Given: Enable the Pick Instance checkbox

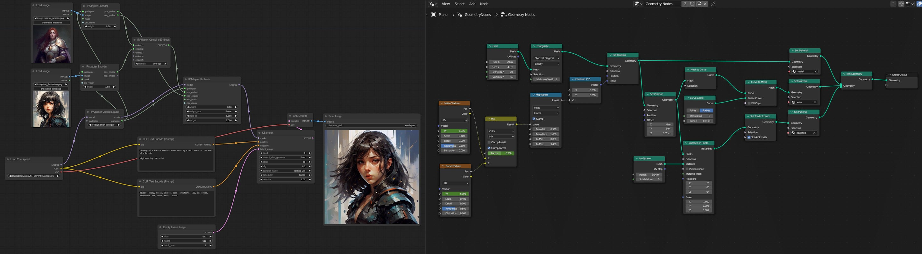Looking at the screenshot, I should pyautogui.click(x=687, y=169).
